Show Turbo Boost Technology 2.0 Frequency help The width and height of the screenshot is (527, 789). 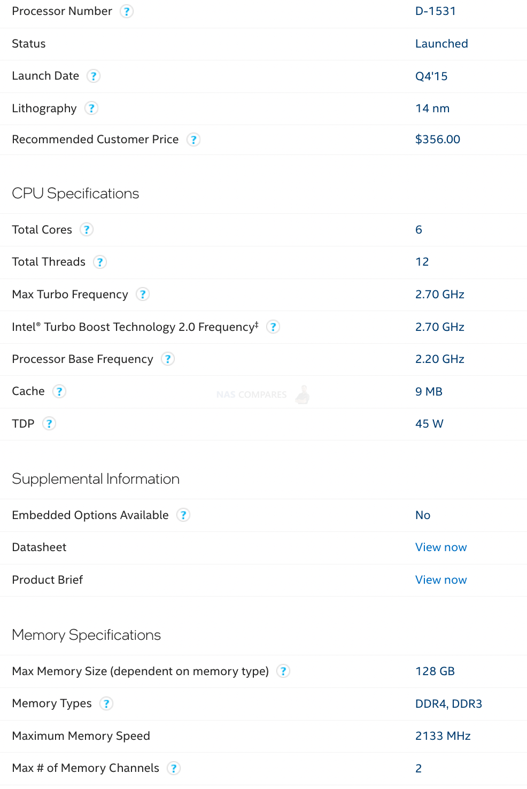point(273,327)
